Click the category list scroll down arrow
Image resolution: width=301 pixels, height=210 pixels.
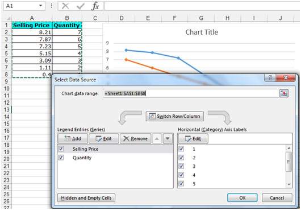point(289,184)
